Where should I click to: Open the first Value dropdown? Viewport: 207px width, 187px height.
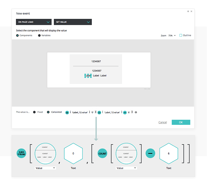click(x=45, y=168)
